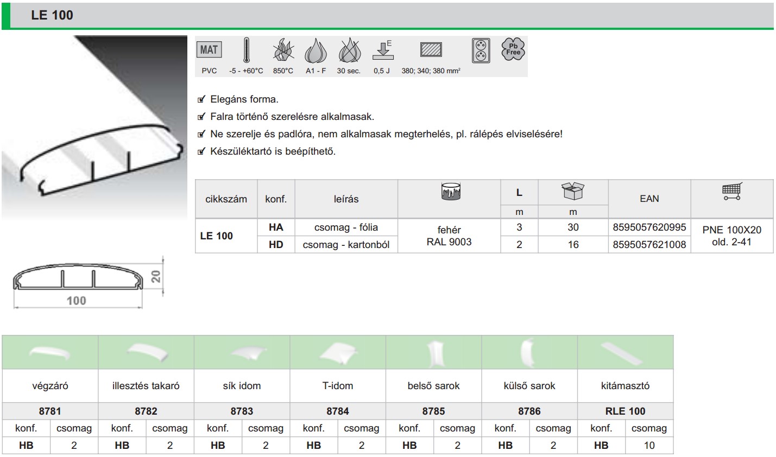The image size is (776, 457).
Task: Click the 30 sec. flame resistance icon
Action: coord(349,51)
